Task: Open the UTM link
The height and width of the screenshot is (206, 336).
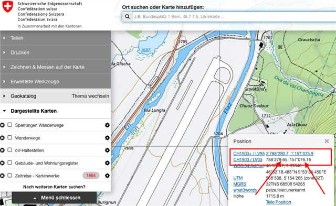Action: coord(238,178)
